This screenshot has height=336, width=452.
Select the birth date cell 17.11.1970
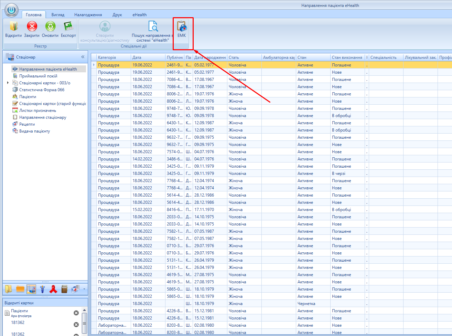click(x=210, y=210)
